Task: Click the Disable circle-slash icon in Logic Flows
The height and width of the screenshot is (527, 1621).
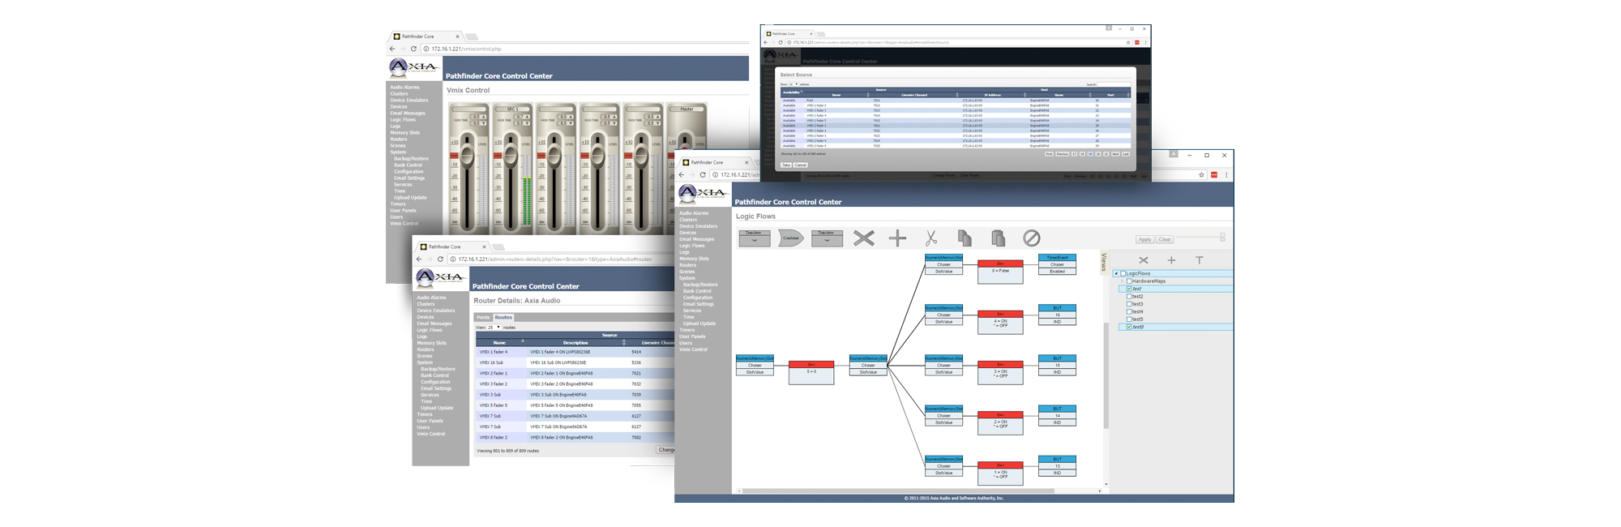Action: coord(1032,238)
